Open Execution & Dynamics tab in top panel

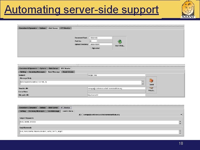pos(28,28)
